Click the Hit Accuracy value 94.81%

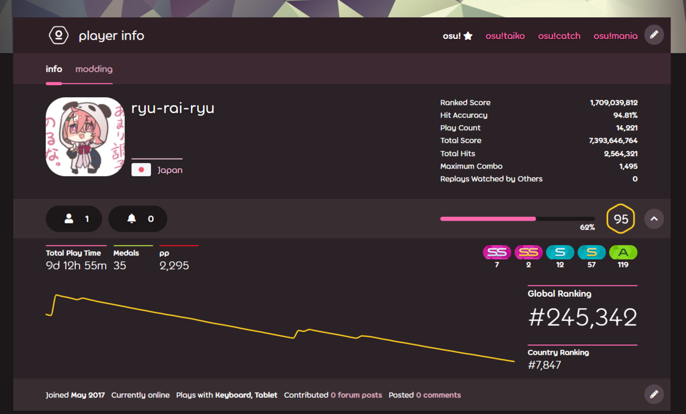(x=625, y=116)
